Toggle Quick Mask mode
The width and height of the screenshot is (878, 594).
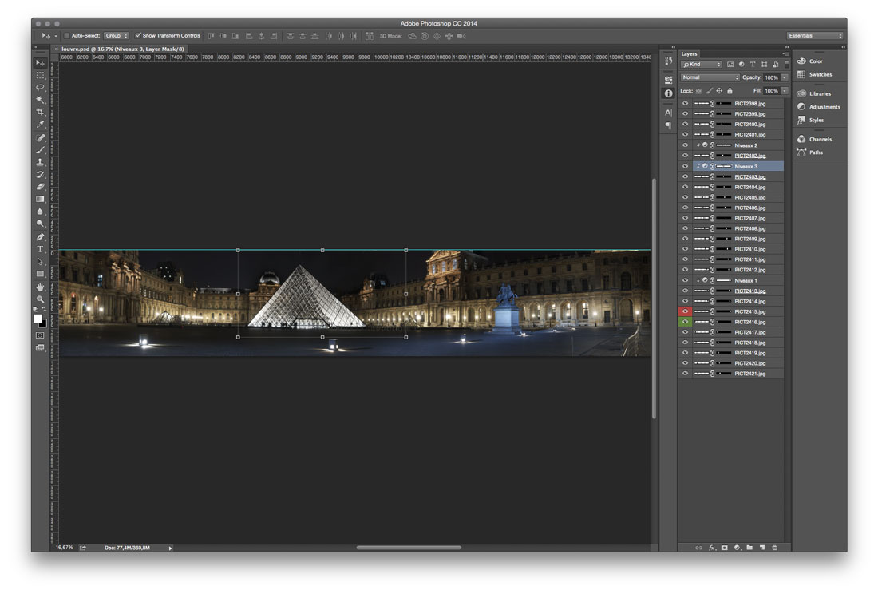[x=40, y=335]
